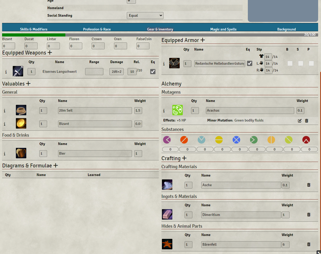
Task: Add a new diagram or formula
Action: coord(55,165)
